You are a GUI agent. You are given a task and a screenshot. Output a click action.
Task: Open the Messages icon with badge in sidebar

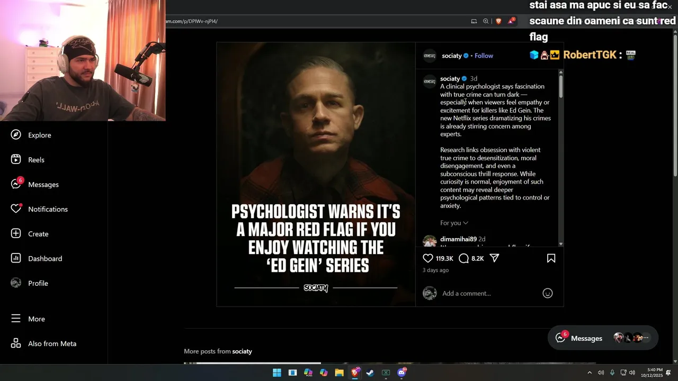tap(16, 184)
